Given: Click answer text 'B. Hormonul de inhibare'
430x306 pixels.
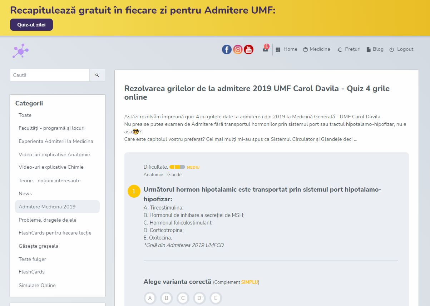Looking at the screenshot, I should pyautogui.click(x=194, y=215).
